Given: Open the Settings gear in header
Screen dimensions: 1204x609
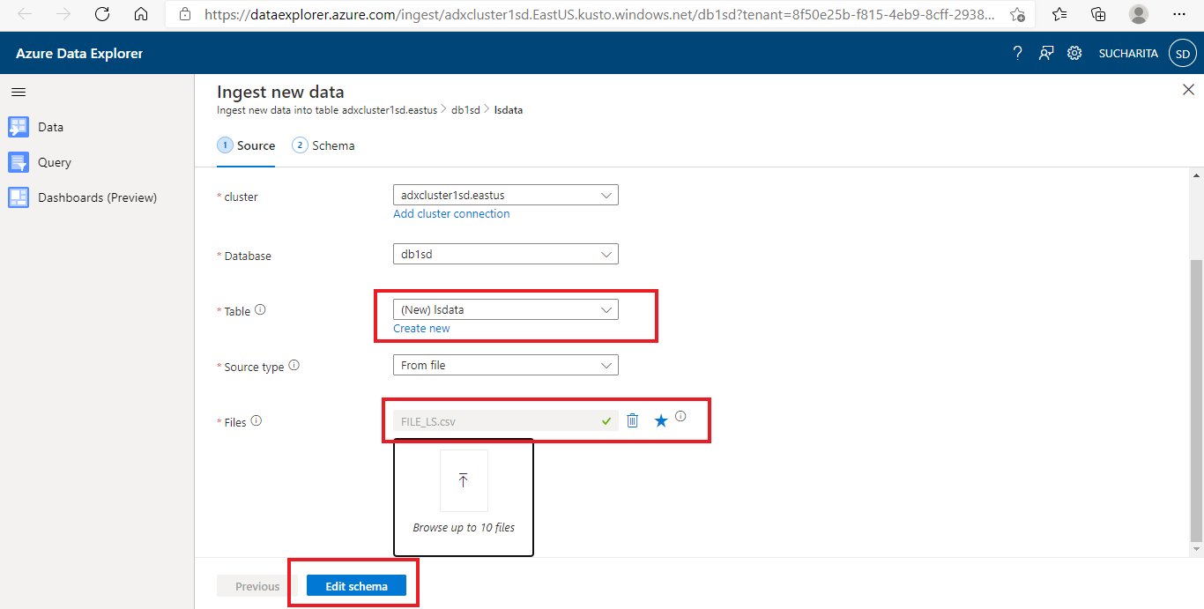Looking at the screenshot, I should [1074, 53].
